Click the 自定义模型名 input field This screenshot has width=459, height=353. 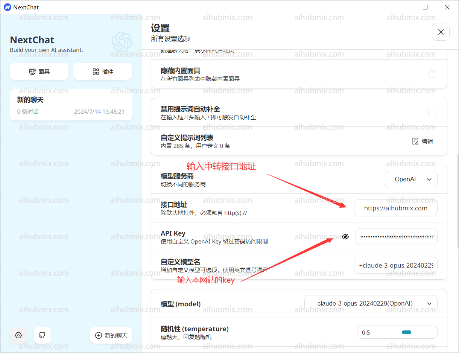pyautogui.click(x=396, y=265)
